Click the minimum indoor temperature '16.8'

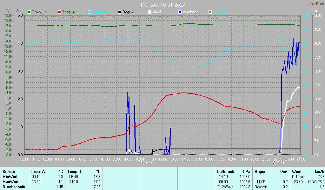pyautogui.click(x=97, y=177)
